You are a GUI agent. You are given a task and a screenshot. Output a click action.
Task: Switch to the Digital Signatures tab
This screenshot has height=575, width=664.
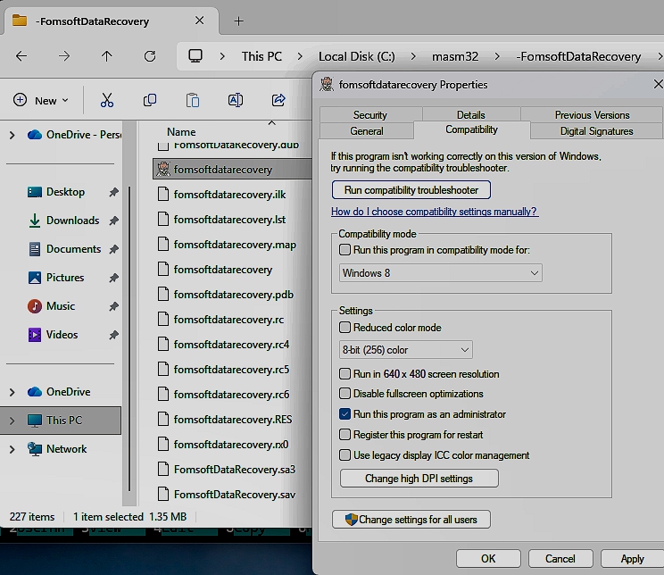[x=596, y=131]
